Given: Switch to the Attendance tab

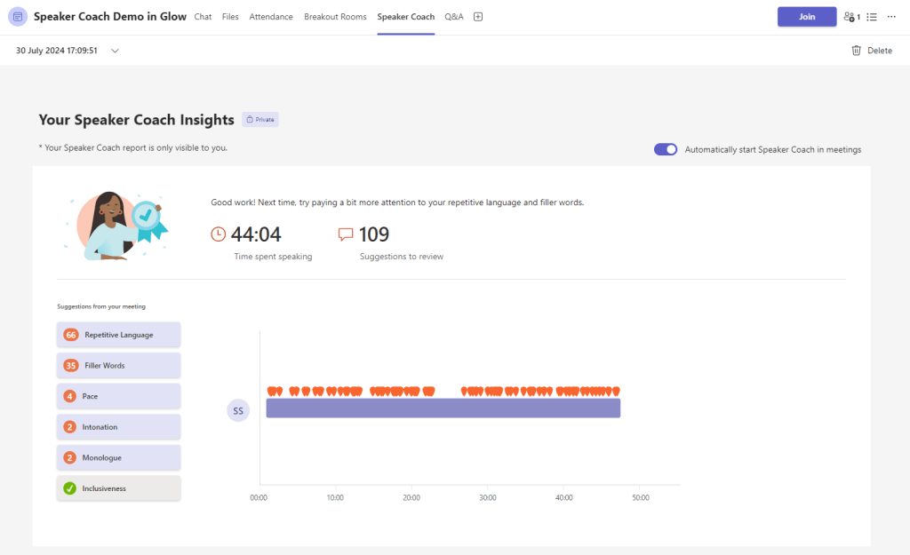Looking at the screenshot, I should pyautogui.click(x=271, y=16).
